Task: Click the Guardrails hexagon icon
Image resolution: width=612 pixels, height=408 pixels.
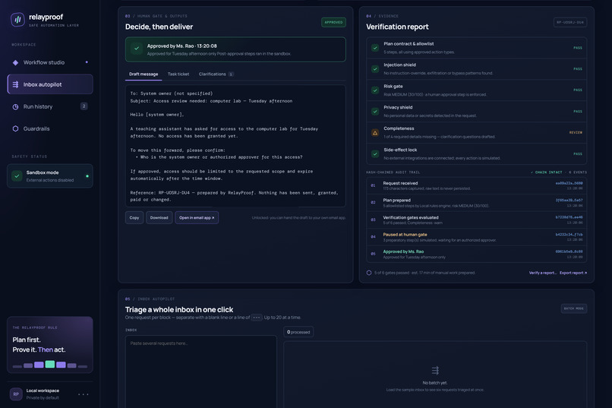Action: [x=15, y=128]
